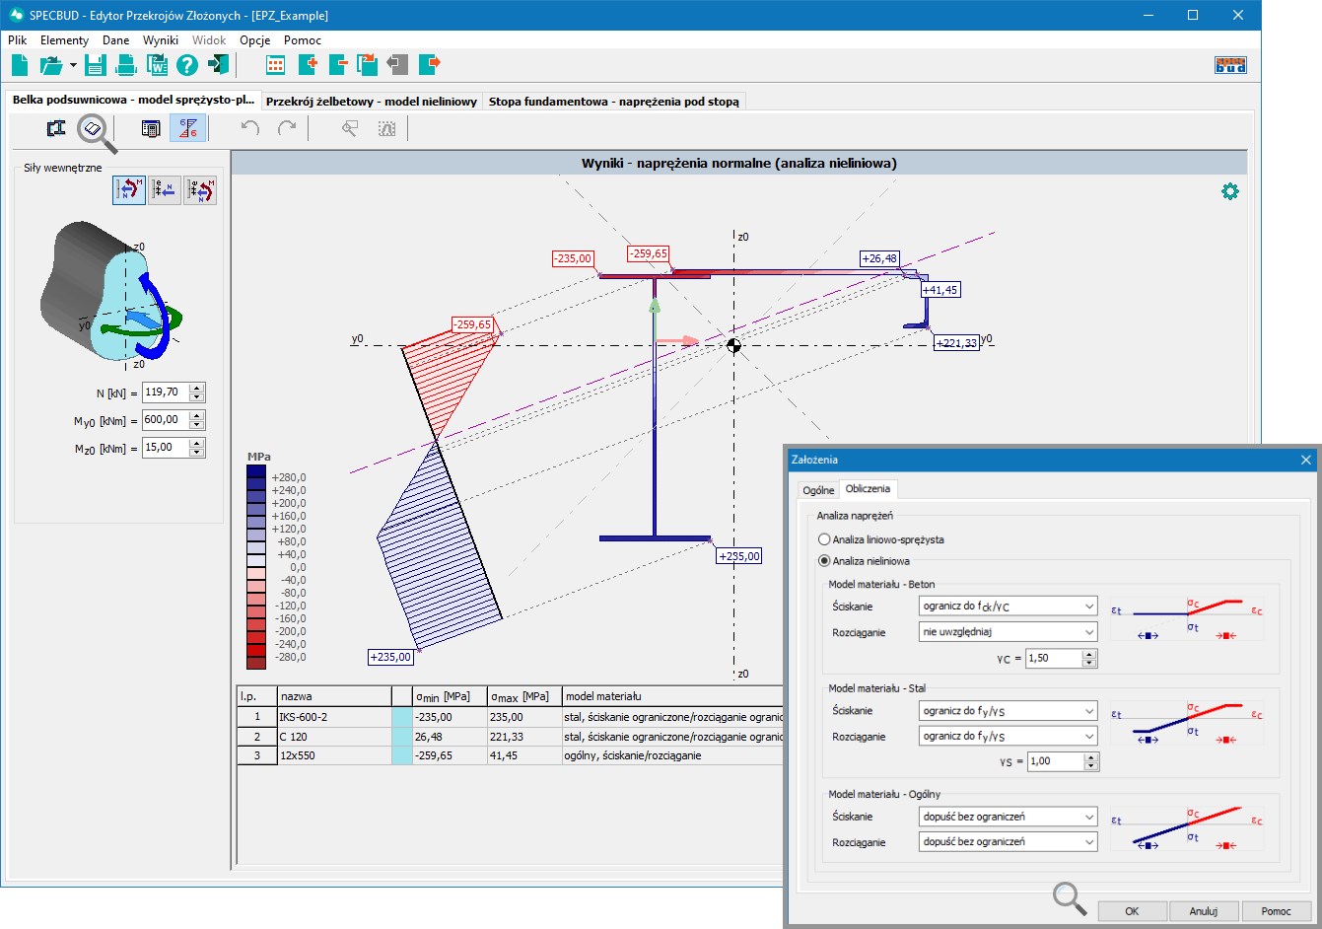Open the calculator-style section properties icon
1322x929 pixels.
click(151, 128)
